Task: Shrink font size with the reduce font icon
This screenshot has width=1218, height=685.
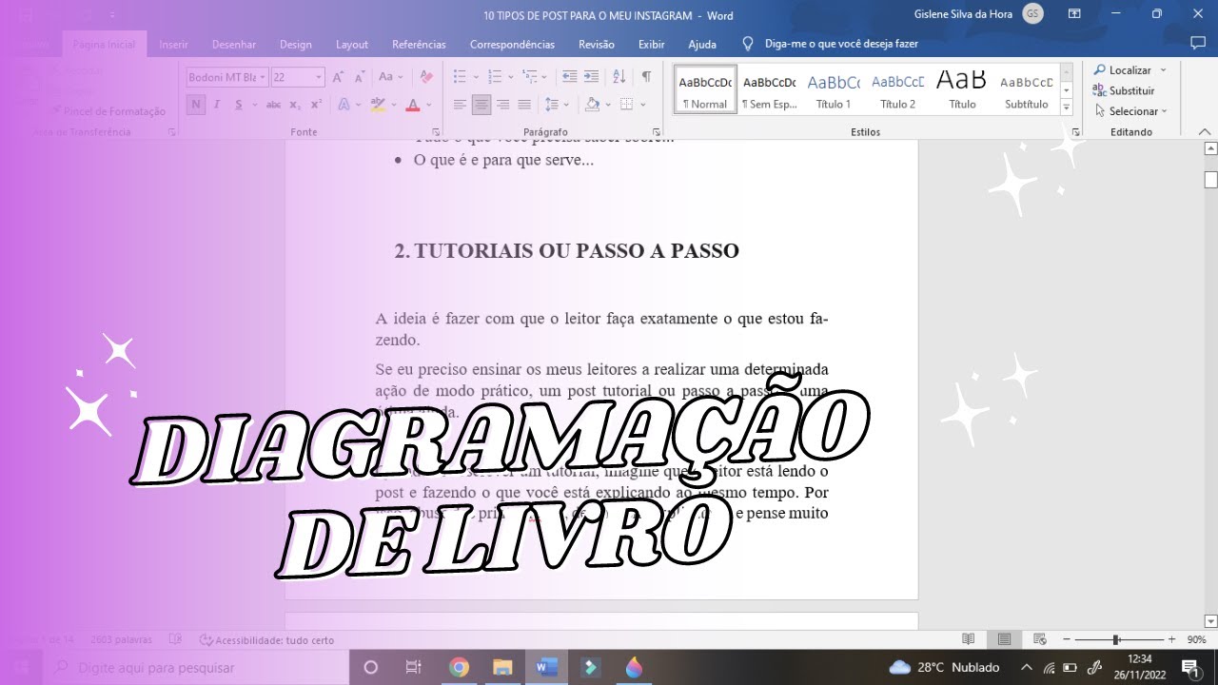Action: tap(360, 77)
